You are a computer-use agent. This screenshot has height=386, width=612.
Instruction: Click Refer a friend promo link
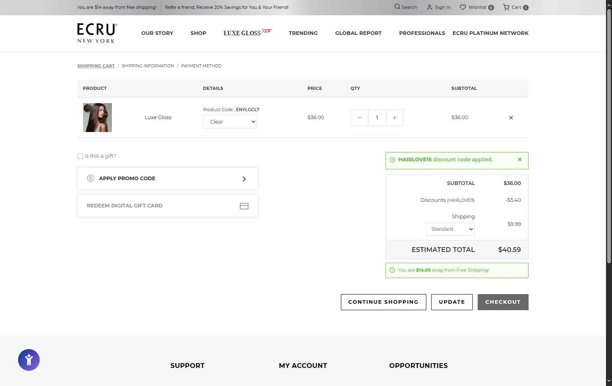tap(227, 7)
